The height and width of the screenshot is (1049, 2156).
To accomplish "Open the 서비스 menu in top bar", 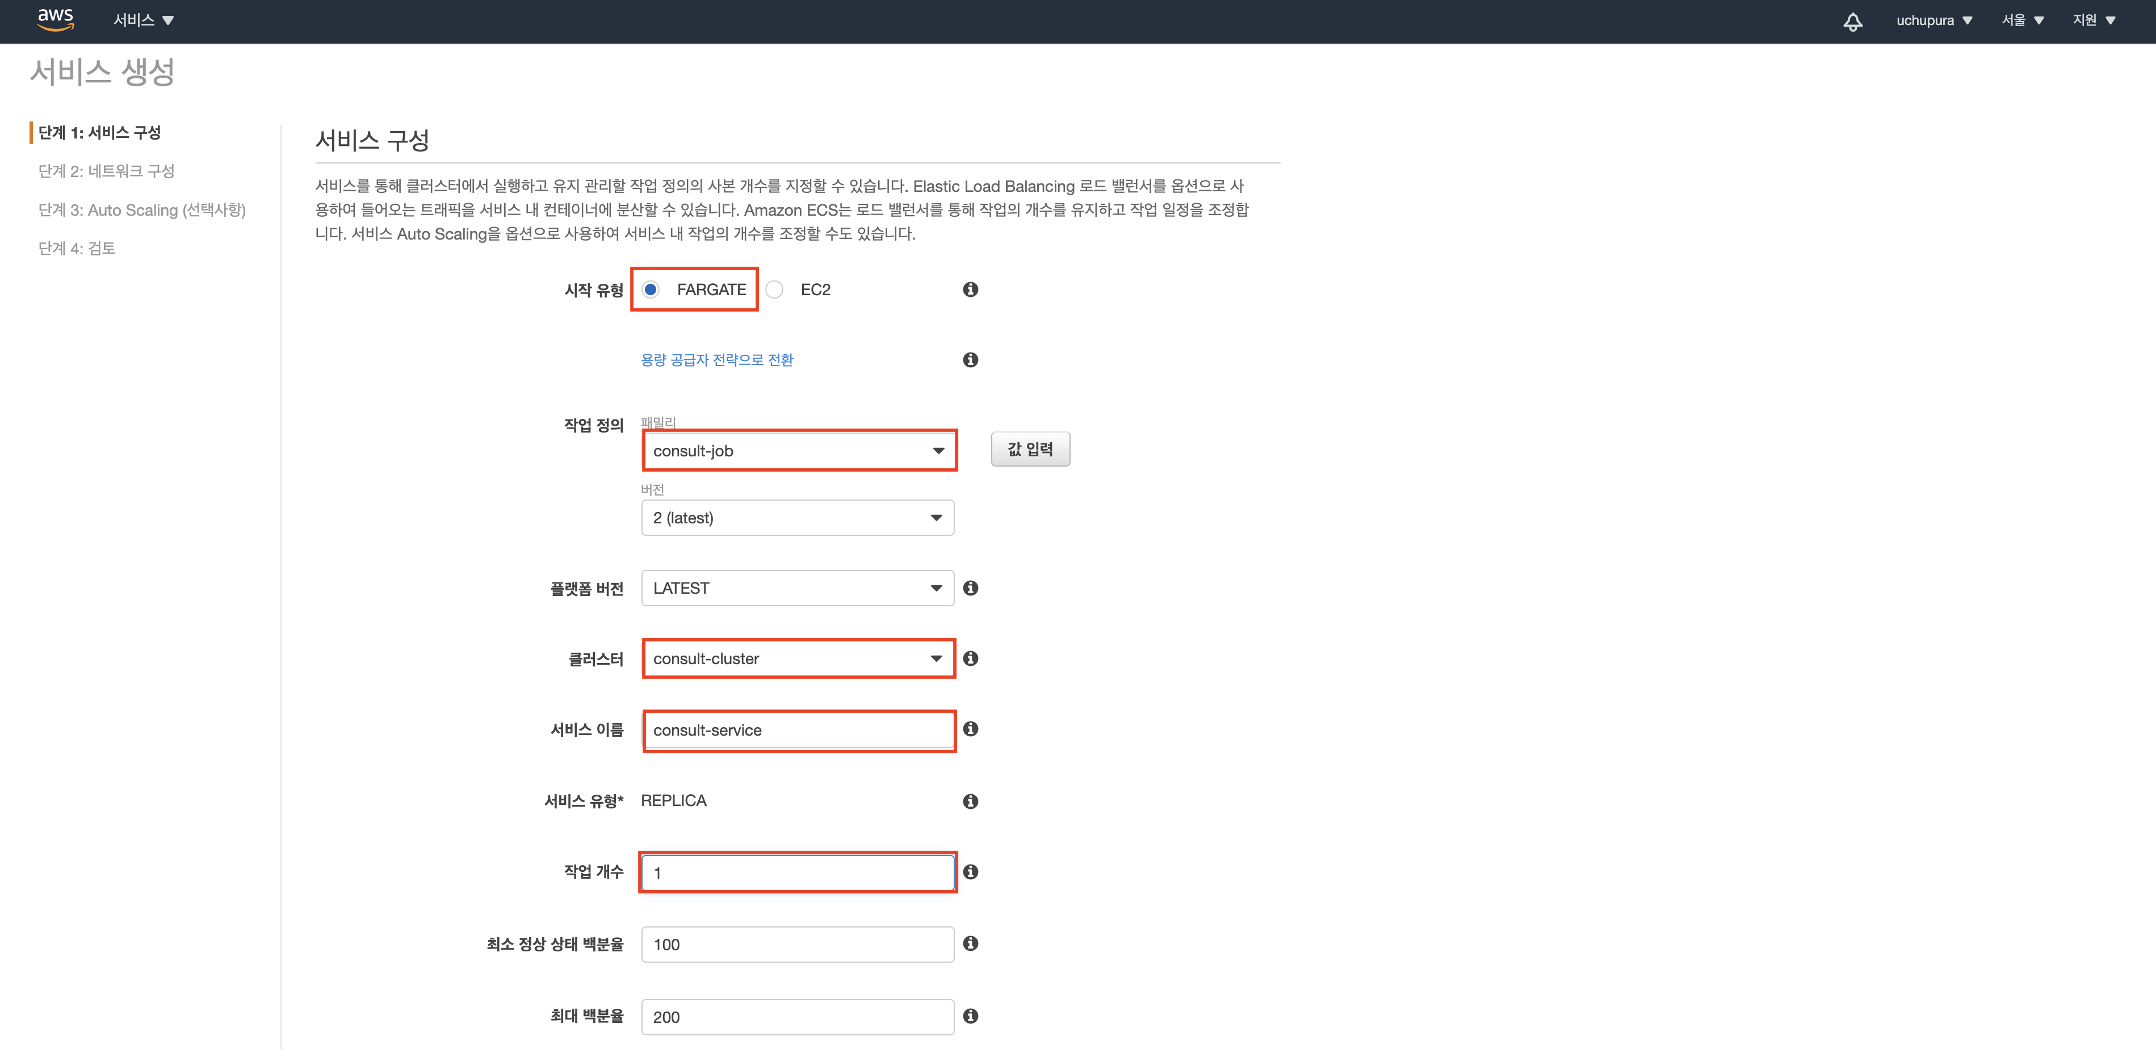I will point(143,20).
